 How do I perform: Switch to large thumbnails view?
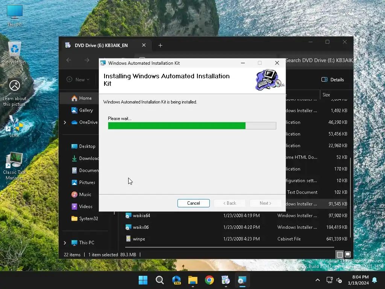pos(348,254)
